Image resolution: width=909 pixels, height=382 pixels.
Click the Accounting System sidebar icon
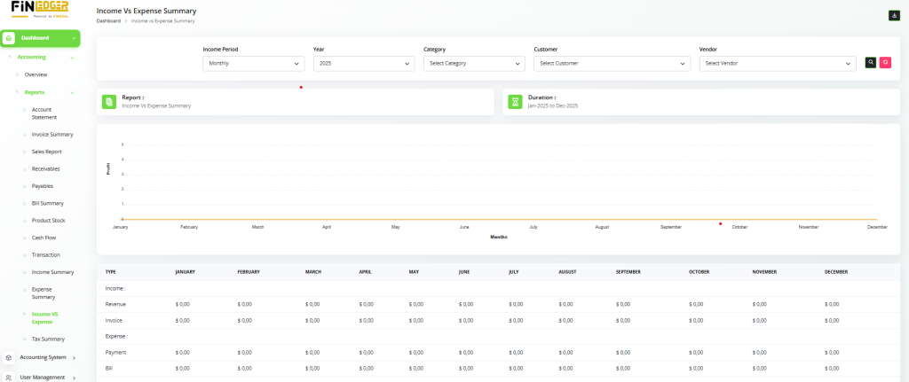click(9, 357)
